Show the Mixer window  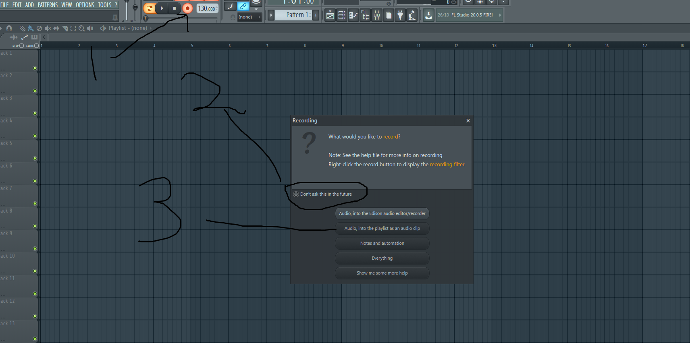pyautogui.click(x=377, y=16)
